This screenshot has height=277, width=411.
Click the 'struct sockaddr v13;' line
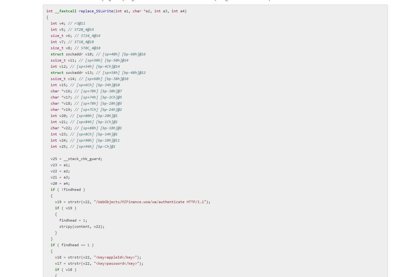(x=98, y=73)
